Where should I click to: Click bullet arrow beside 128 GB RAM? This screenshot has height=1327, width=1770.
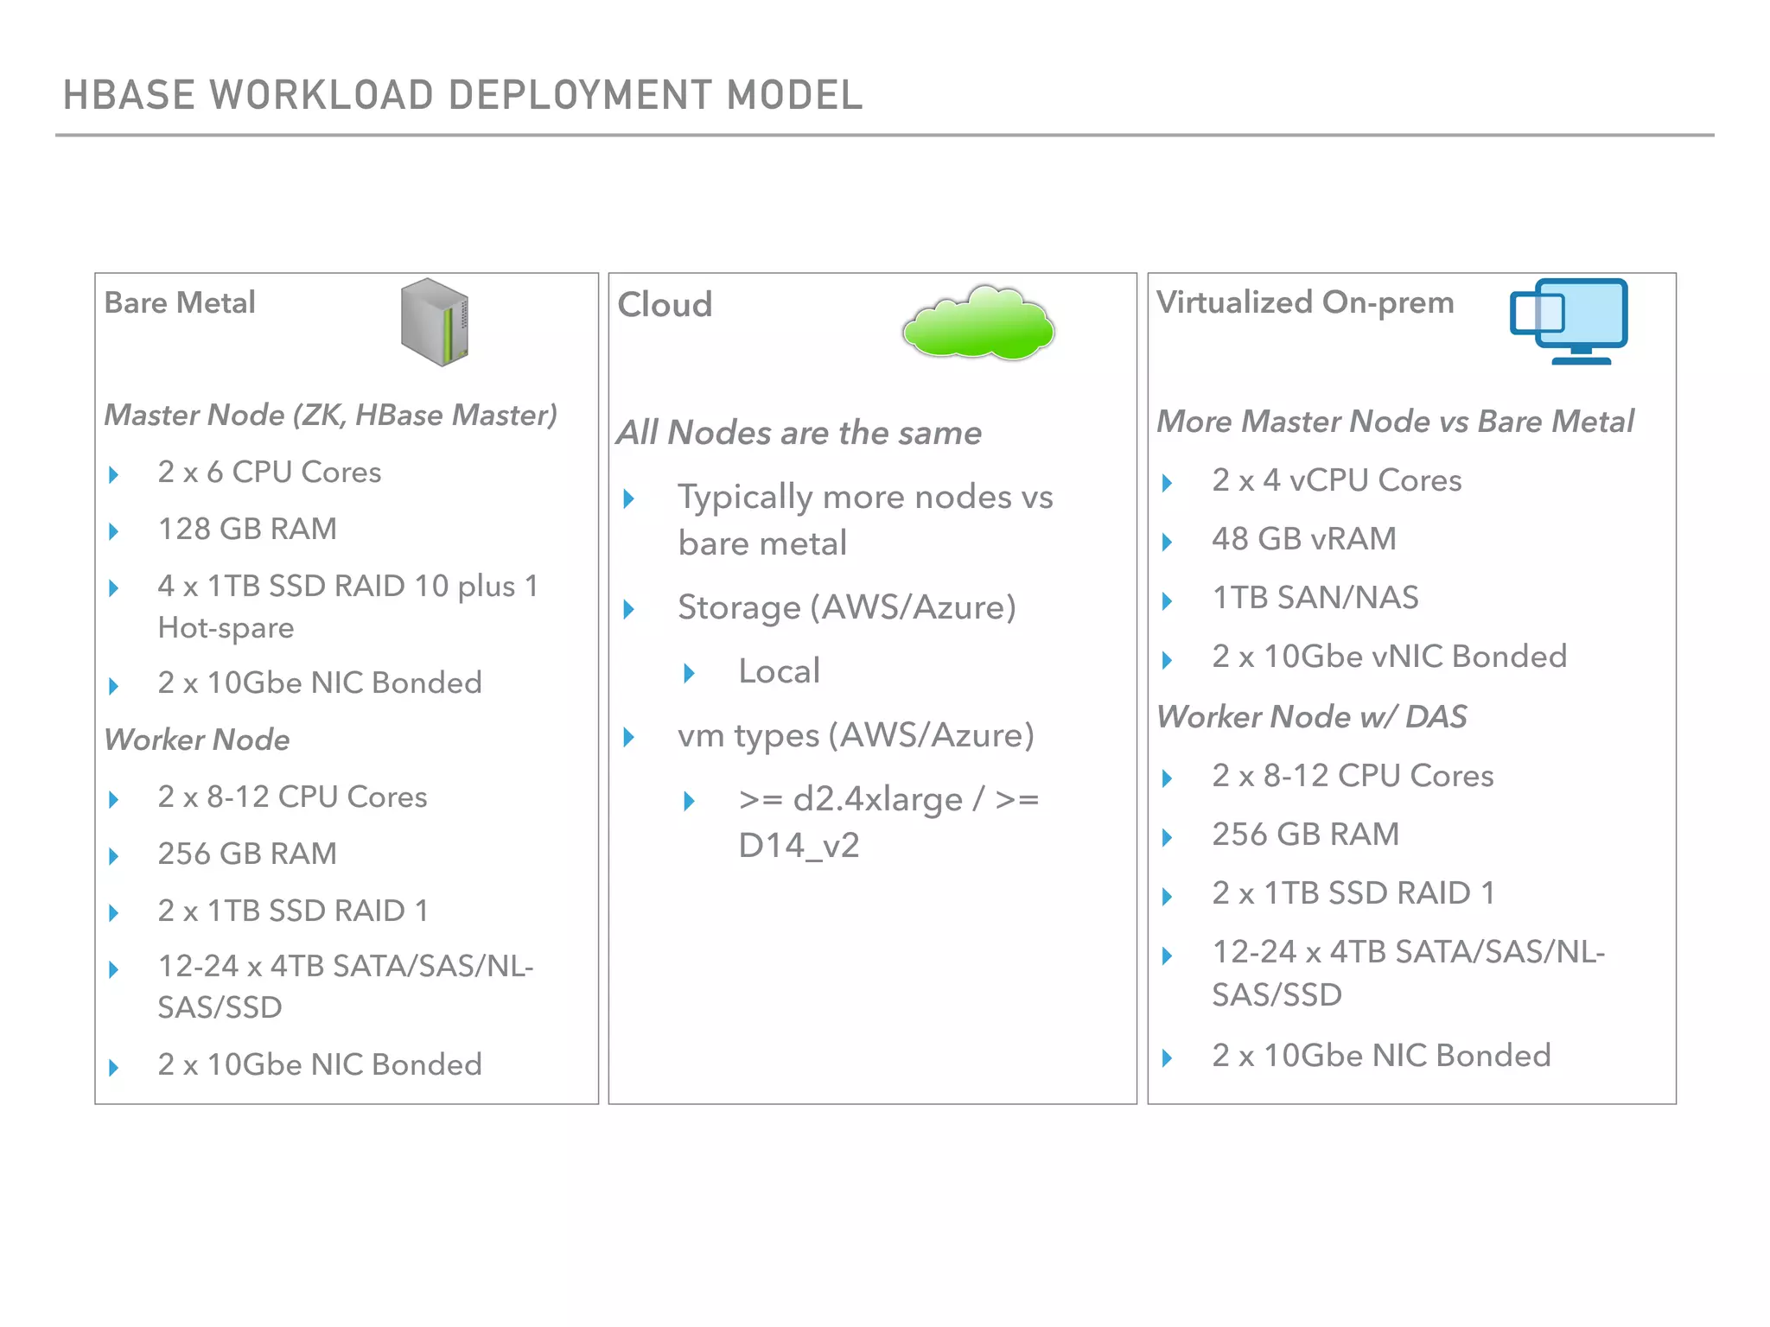114,531
